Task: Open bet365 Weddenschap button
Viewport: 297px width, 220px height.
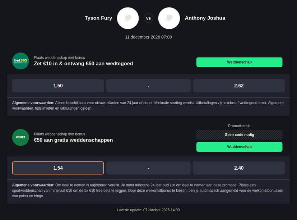Action: pos(239,62)
